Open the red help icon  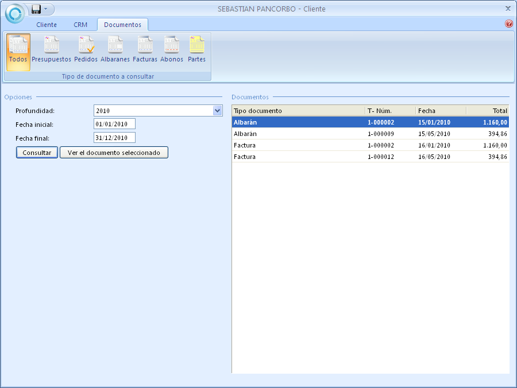point(508,24)
